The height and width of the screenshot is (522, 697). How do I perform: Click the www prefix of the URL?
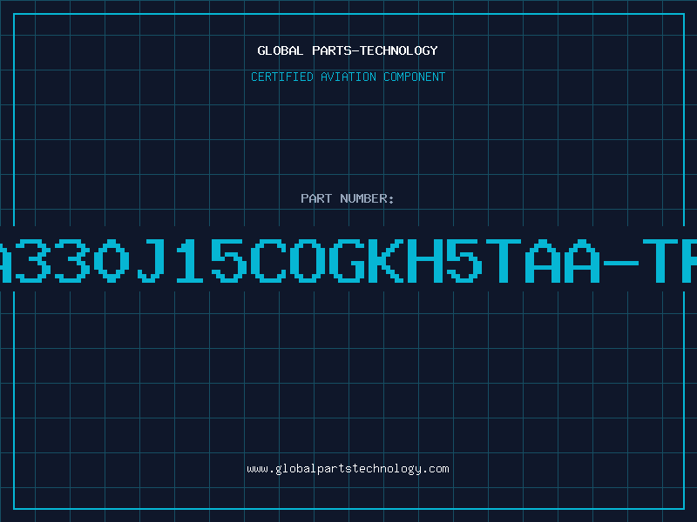click(x=258, y=469)
